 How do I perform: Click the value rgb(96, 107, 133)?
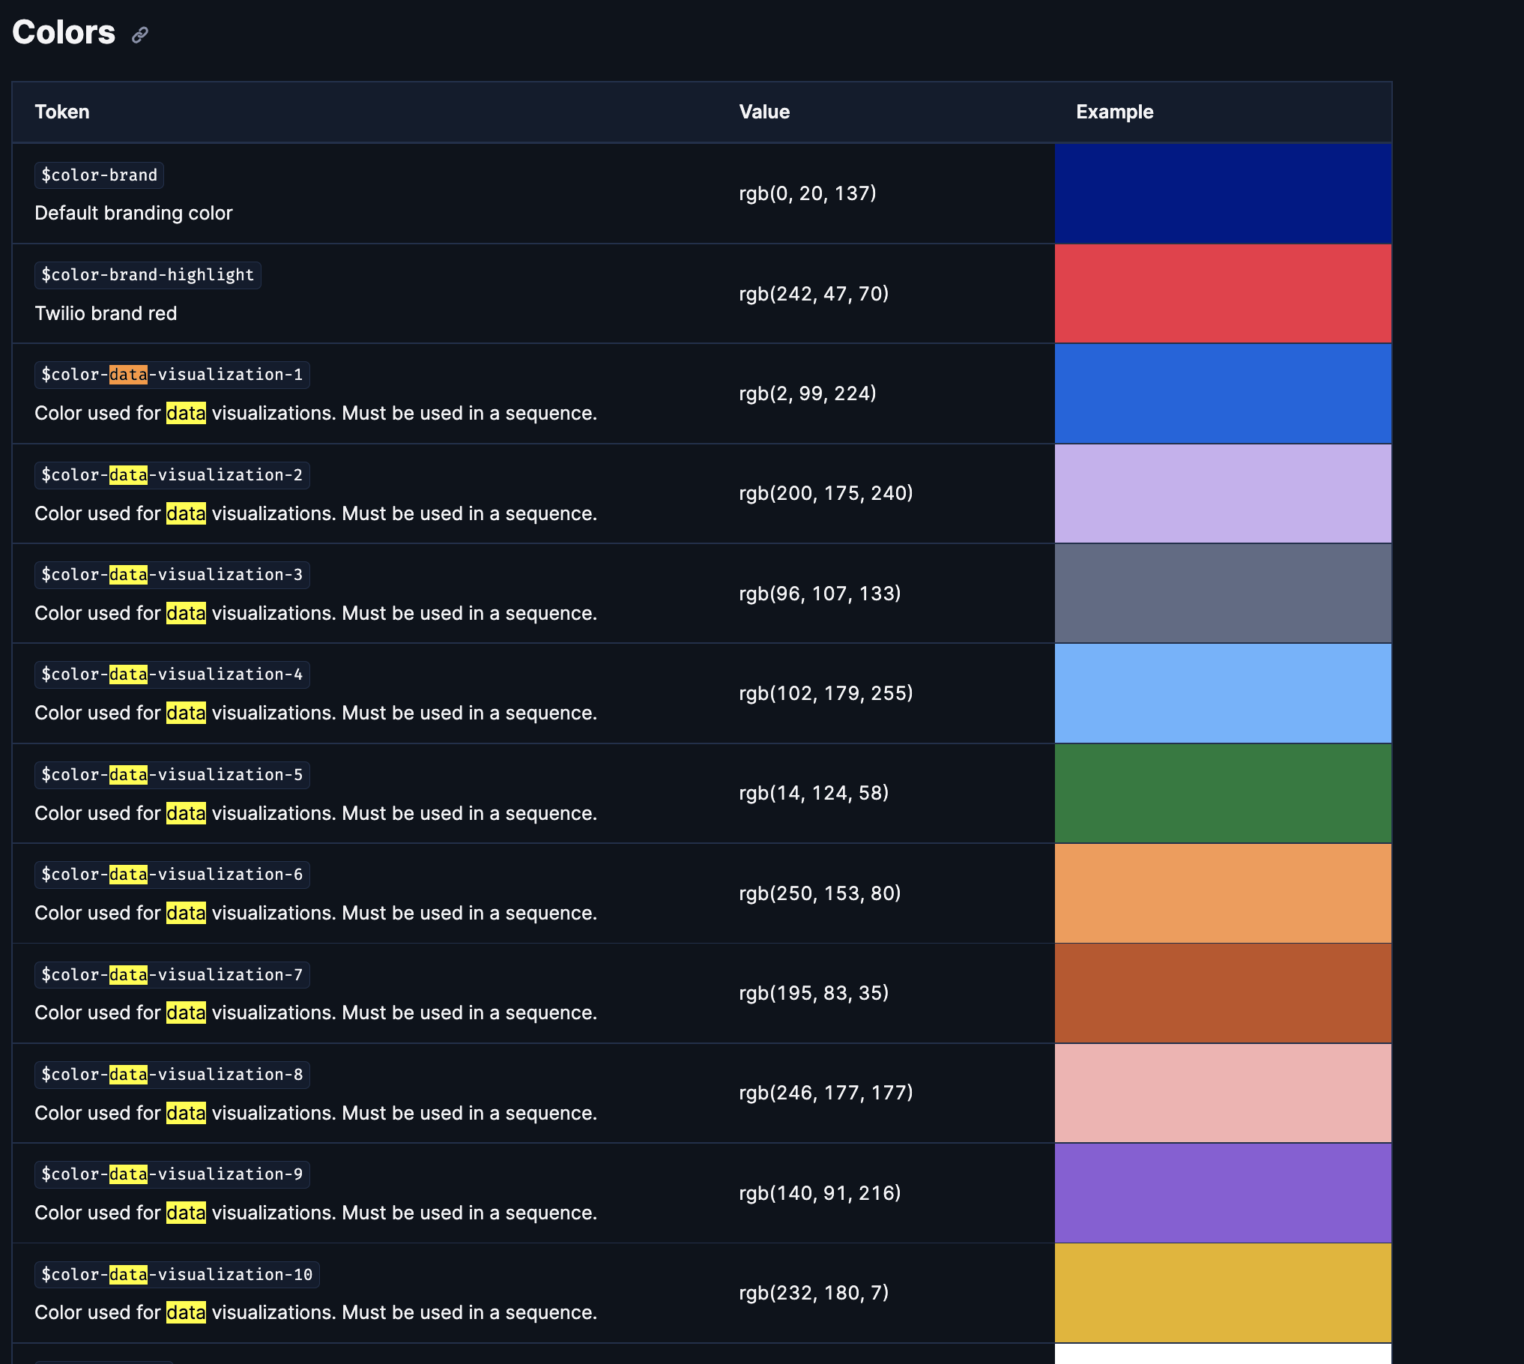820,594
